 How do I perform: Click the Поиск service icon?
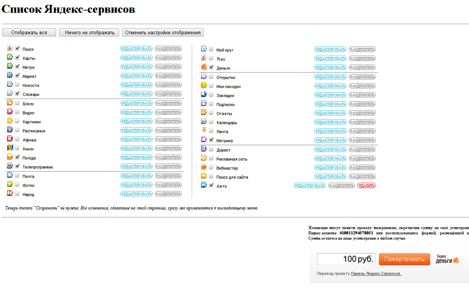[10, 48]
